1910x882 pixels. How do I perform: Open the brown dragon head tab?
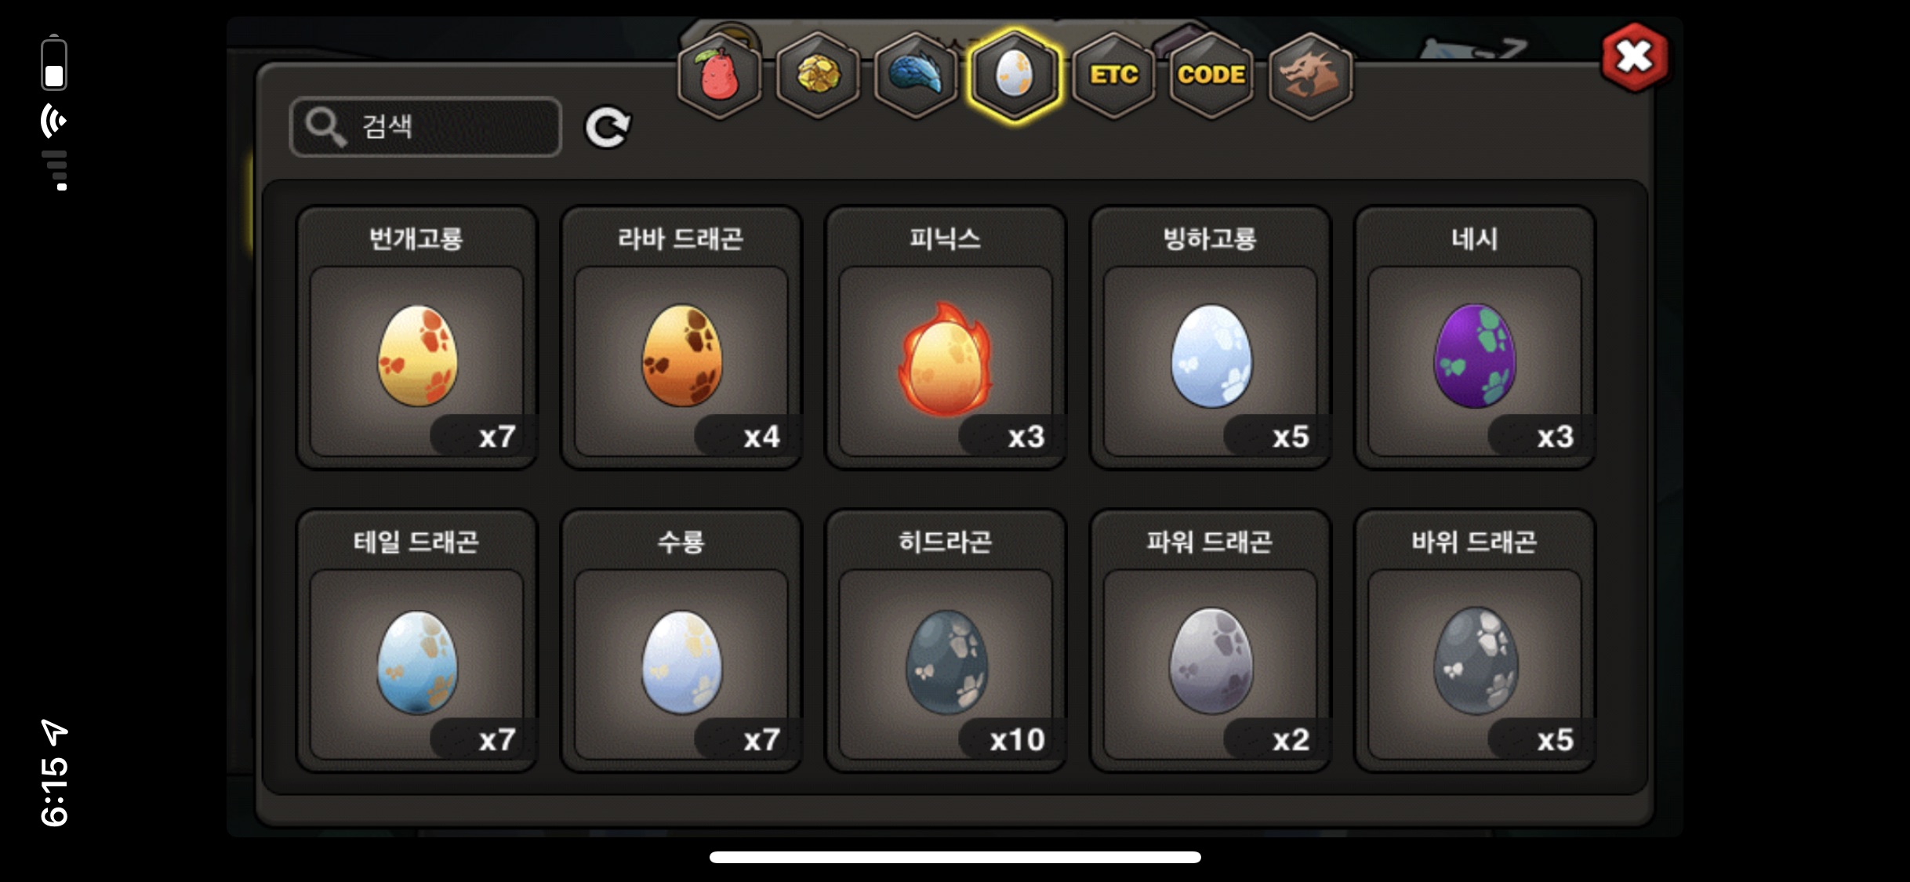pos(1310,75)
